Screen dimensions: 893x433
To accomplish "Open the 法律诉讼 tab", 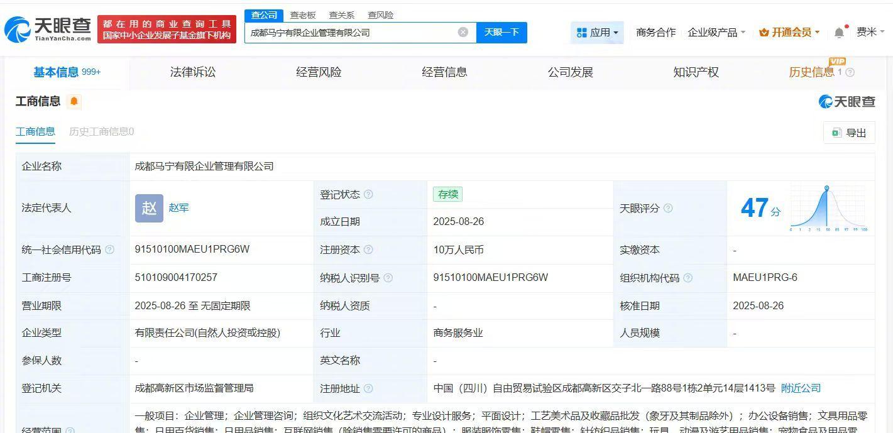I will pos(193,72).
